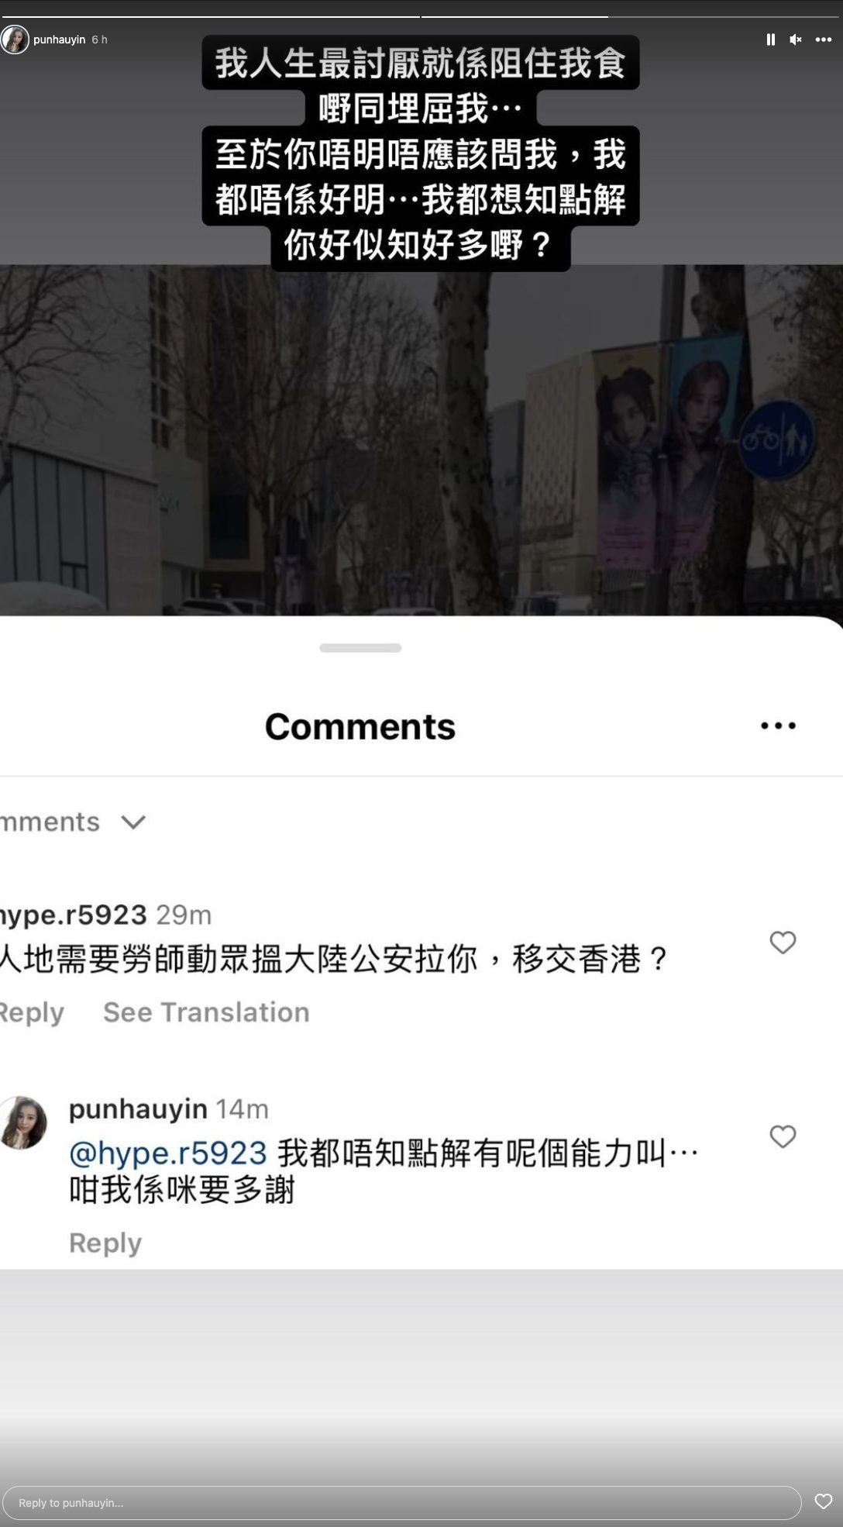Expand the comments sort chevron
The image size is (843, 1527).
(x=133, y=822)
